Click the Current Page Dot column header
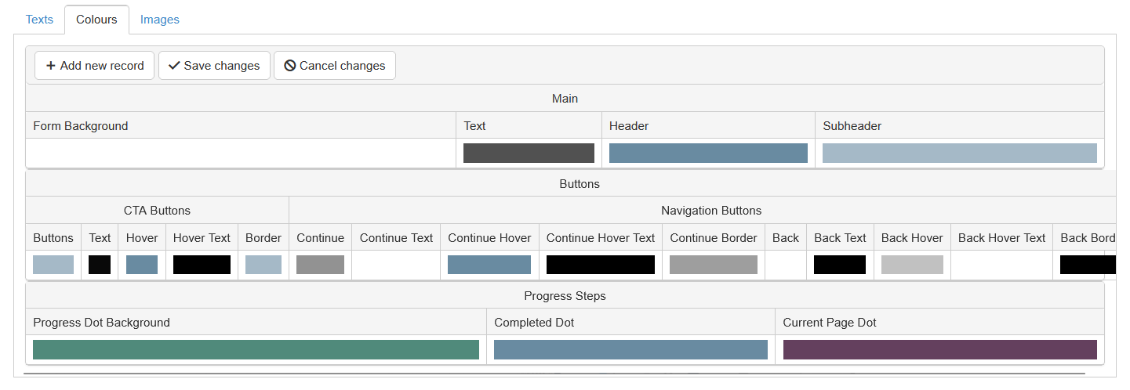This screenshot has height=390, width=1130. (940, 322)
